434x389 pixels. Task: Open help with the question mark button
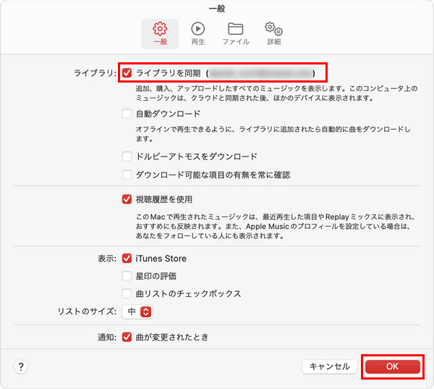pyautogui.click(x=21, y=367)
